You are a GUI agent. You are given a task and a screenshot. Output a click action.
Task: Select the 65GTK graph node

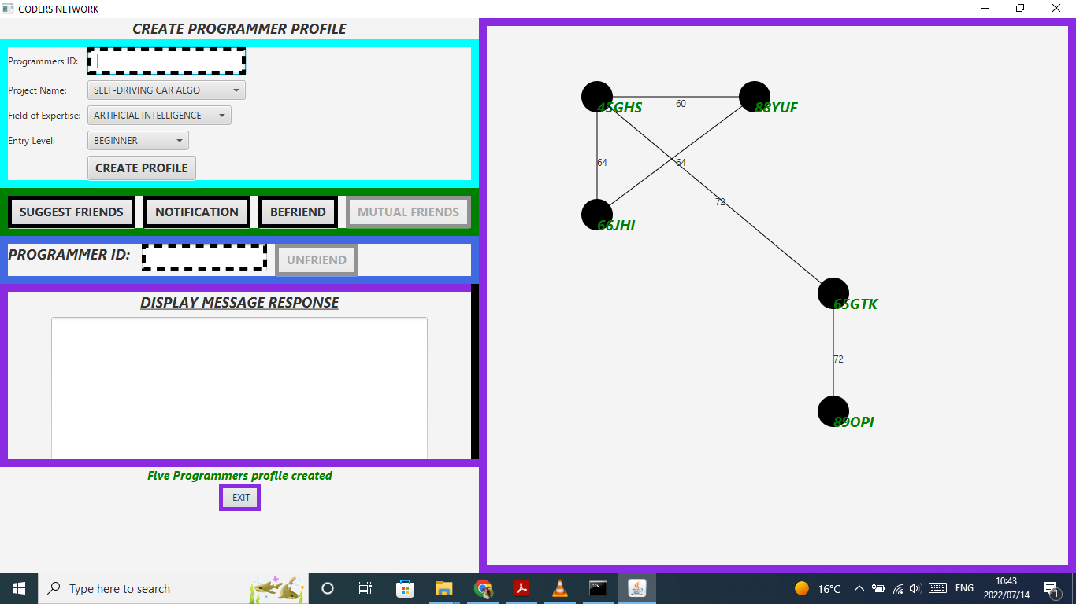click(x=833, y=293)
